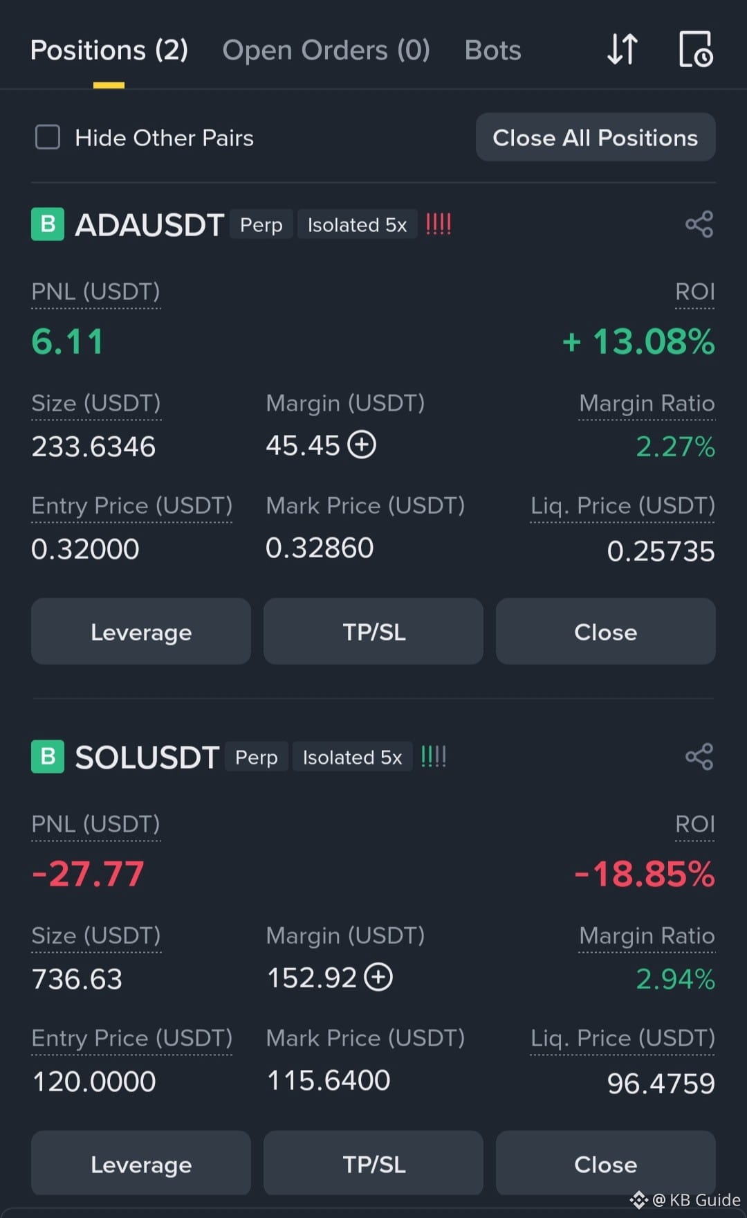This screenshot has height=1218, width=747.
Task: Change ADAUSDT Isolated 5x margin mode
Action: tap(358, 224)
